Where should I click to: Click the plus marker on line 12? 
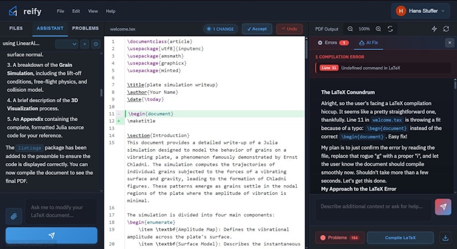[119, 121]
